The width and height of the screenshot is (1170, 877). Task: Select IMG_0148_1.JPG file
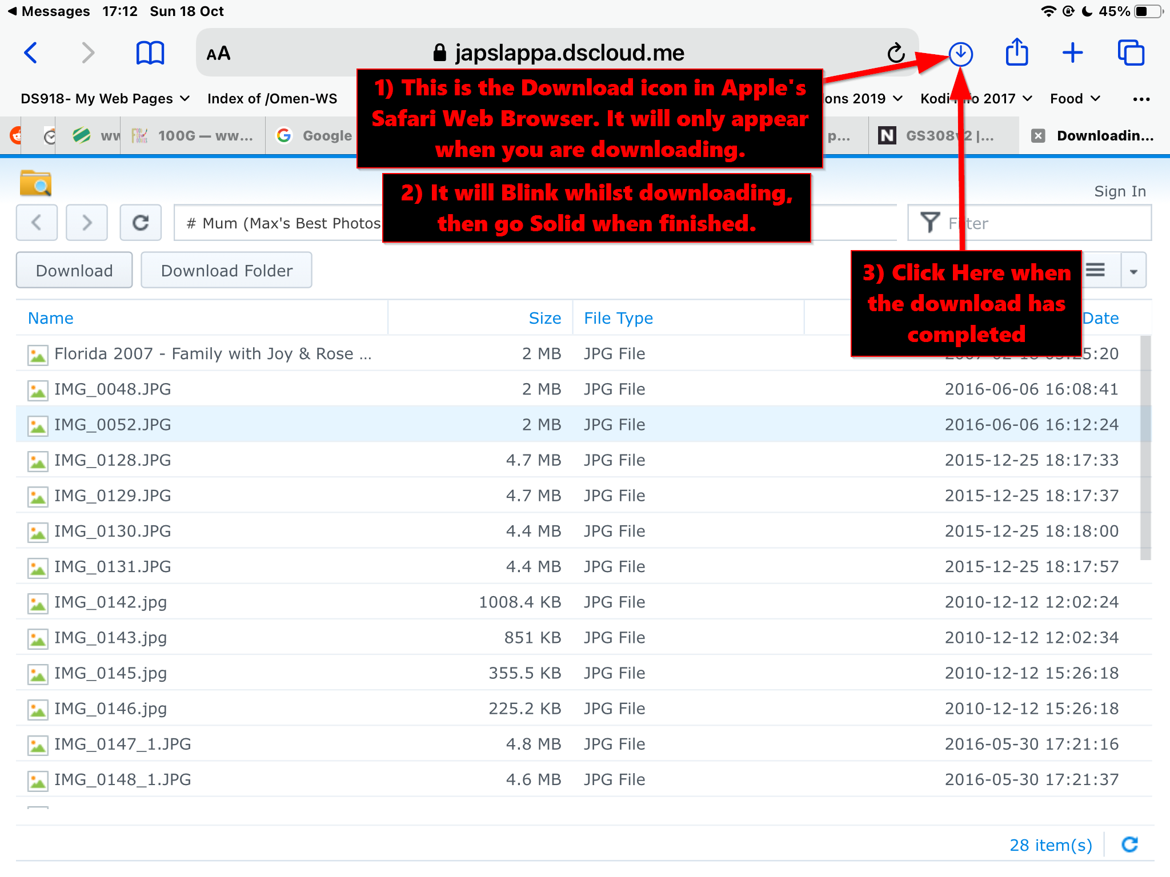coord(578,779)
